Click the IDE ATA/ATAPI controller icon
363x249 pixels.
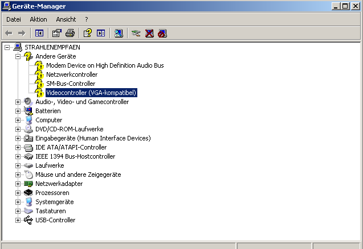tap(28, 147)
